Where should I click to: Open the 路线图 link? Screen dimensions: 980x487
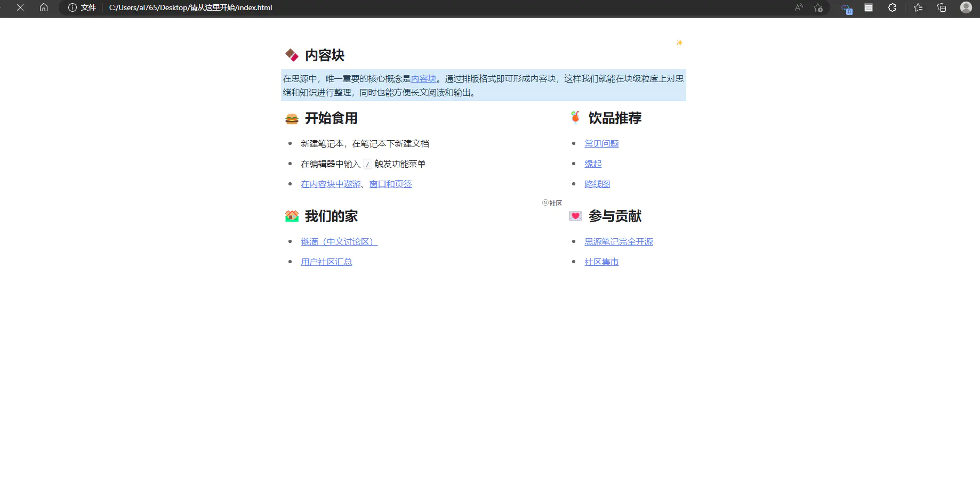597,184
